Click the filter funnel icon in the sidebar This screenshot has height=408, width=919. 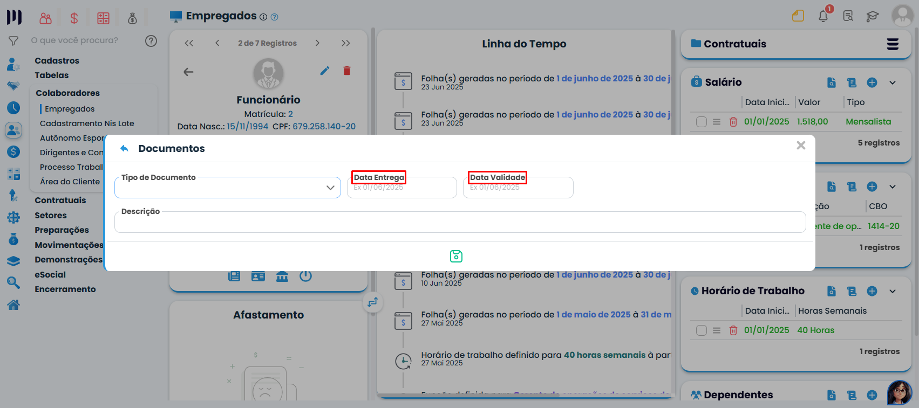(x=13, y=40)
